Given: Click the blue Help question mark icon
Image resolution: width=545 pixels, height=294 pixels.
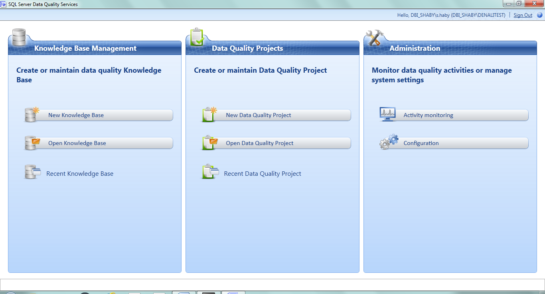Looking at the screenshot, I should pyautogui.click(x=539, y=15).
